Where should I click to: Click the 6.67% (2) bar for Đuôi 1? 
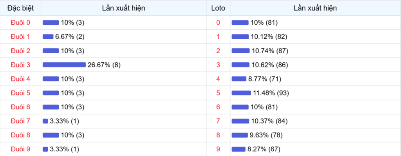pyautogui.click(x=48, y=36)
